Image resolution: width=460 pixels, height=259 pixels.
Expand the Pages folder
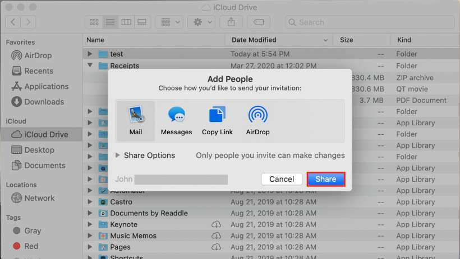pos(90,247)
